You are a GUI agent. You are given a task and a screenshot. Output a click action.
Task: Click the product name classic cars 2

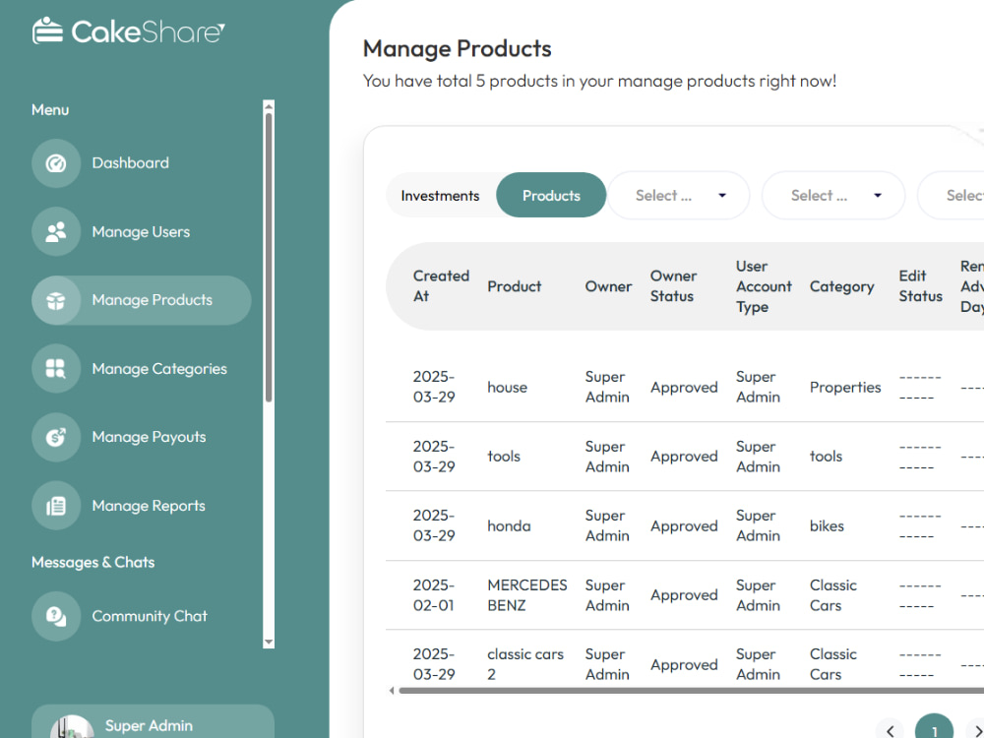click(x=525, y=664)
